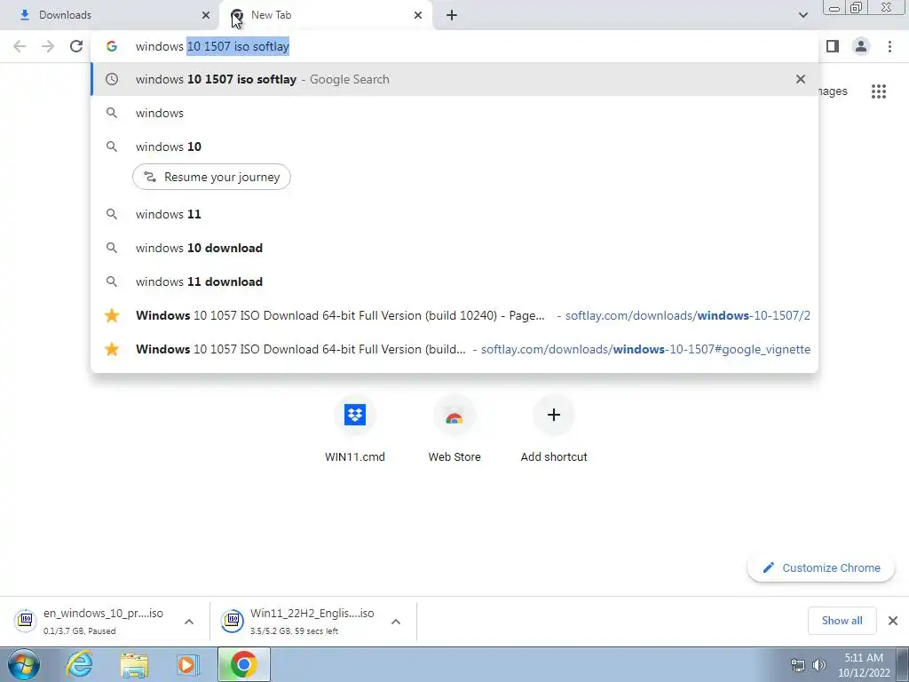Viewport: 909px width, 682px height.
Task: Switch to the Downloads tab
Action: pyautogui.click(x=109, y=15)
